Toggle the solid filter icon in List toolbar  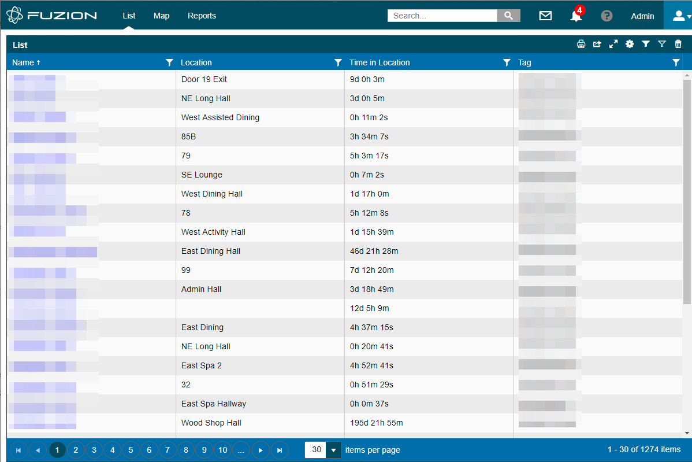click(x=646, y=44)
